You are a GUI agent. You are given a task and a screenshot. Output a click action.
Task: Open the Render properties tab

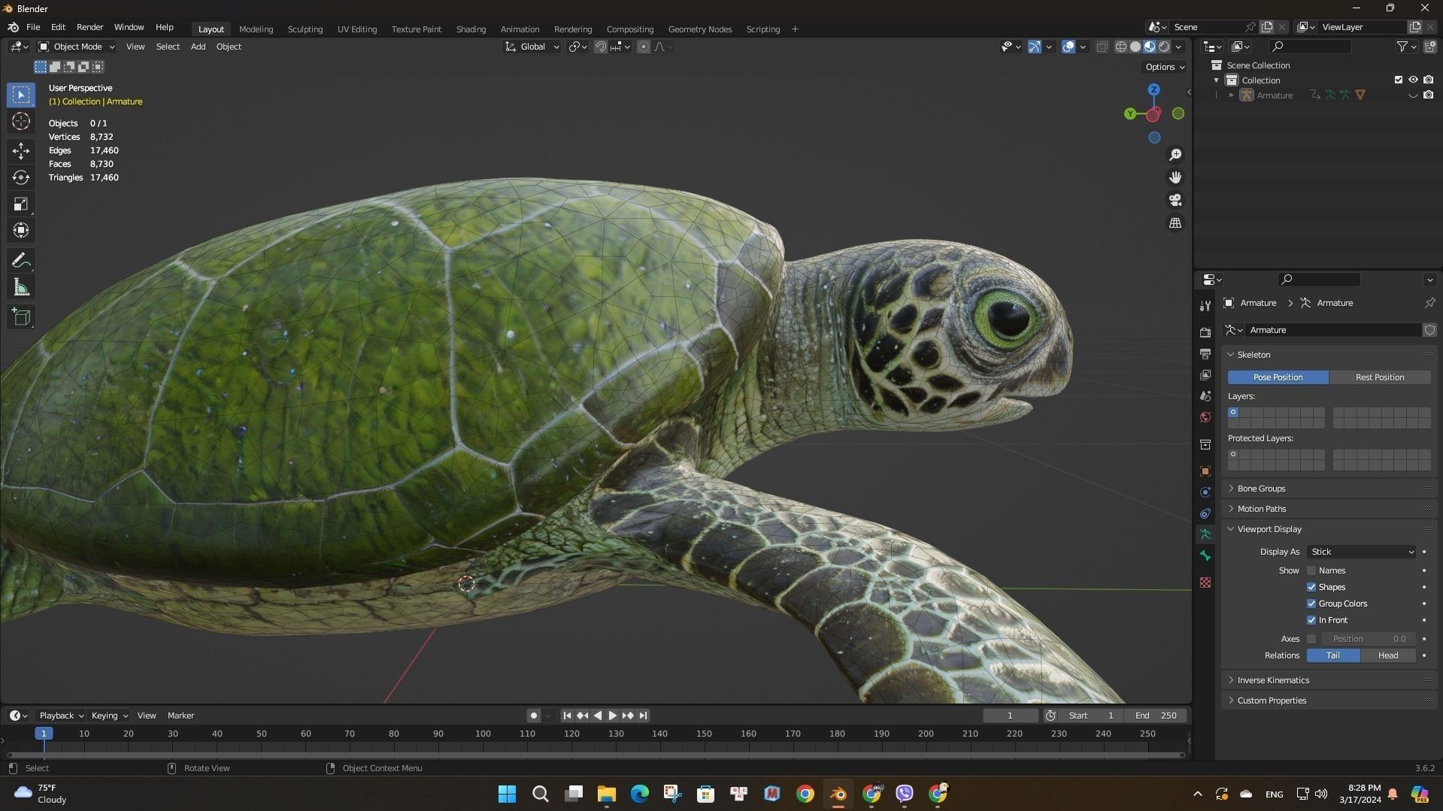point(1205,332)
